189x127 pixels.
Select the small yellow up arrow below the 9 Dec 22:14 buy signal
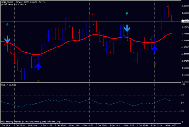[x=155, y=64]
